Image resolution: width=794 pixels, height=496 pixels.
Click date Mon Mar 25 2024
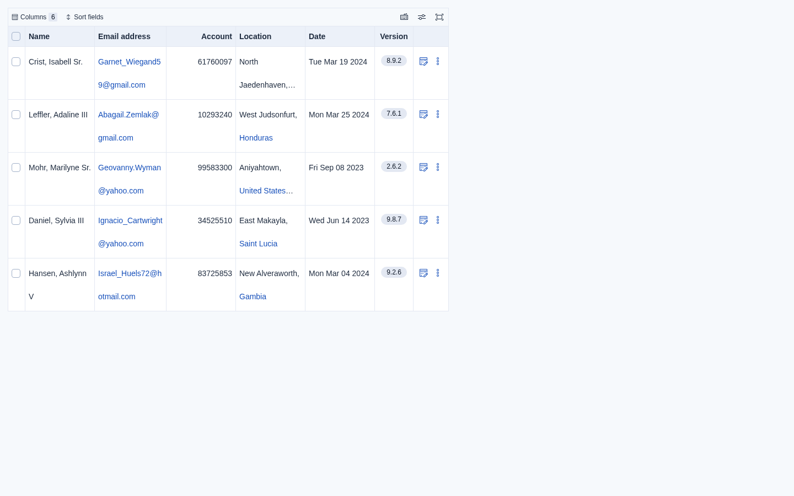tap(339, 115)
